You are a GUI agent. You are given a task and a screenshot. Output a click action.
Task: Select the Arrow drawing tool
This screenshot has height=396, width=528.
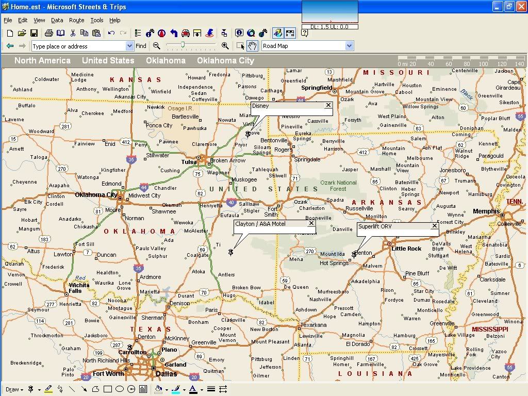[84, 389]
